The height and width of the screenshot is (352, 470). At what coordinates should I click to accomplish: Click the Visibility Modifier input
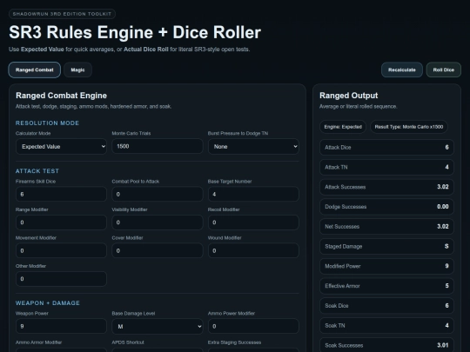158,222
